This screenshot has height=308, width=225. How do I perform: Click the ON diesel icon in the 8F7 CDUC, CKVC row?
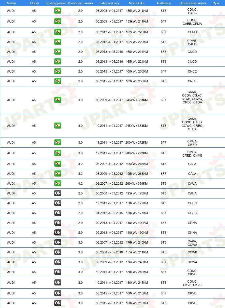coord(58,272)
